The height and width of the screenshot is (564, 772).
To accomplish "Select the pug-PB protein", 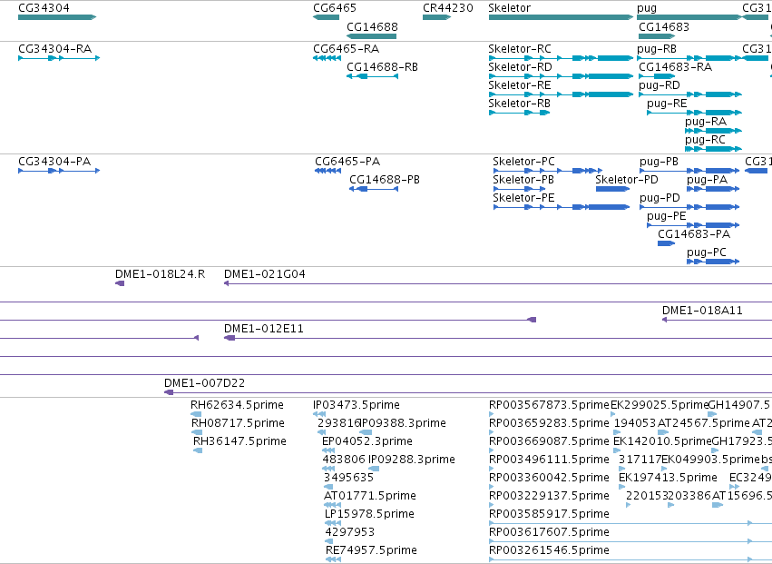I will [660, 163].
